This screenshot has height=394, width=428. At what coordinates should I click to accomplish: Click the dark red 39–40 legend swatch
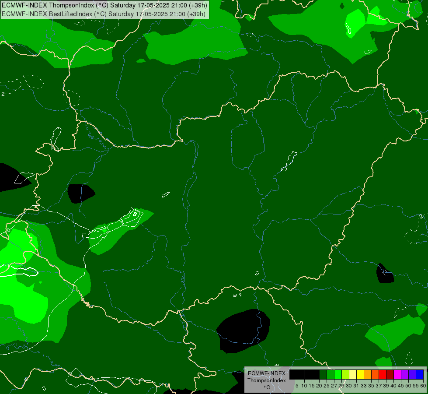click(x=390, y=375)
